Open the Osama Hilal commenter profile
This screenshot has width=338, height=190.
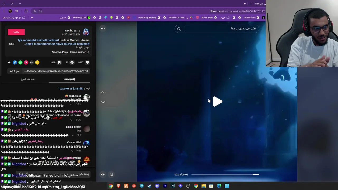pyautogui.click(x=74, y=142)
